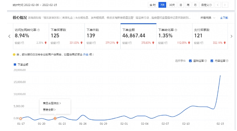Click the 下载 download link
The height and width of the screenshot is (131, 237).
224,18
